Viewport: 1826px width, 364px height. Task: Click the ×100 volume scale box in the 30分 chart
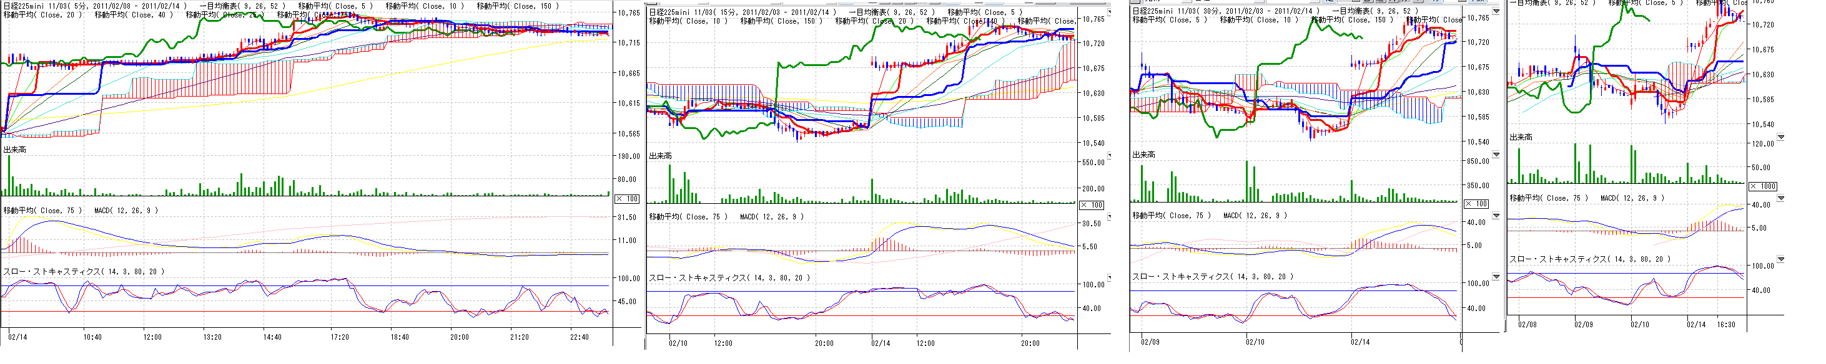tap(1478, 204)
